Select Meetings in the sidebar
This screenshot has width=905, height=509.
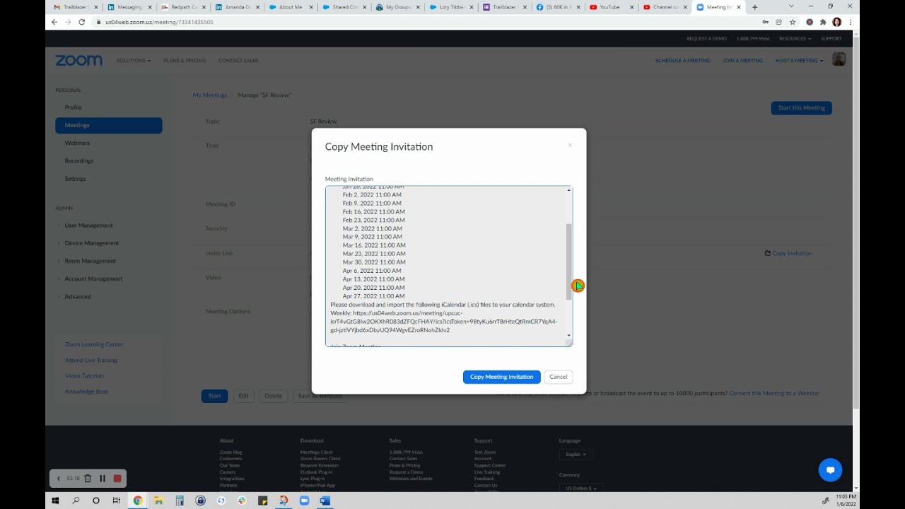109,125
